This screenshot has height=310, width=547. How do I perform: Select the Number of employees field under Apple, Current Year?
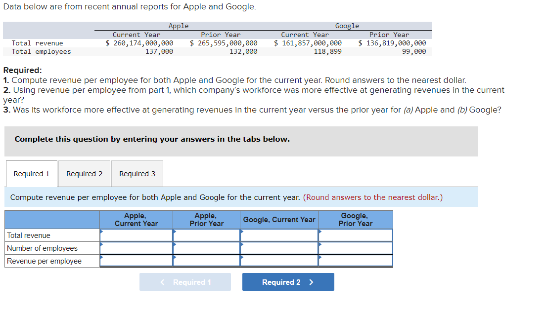coord(136,248)
